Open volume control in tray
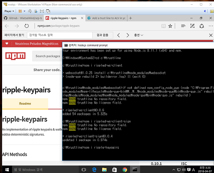 (184, 170)
